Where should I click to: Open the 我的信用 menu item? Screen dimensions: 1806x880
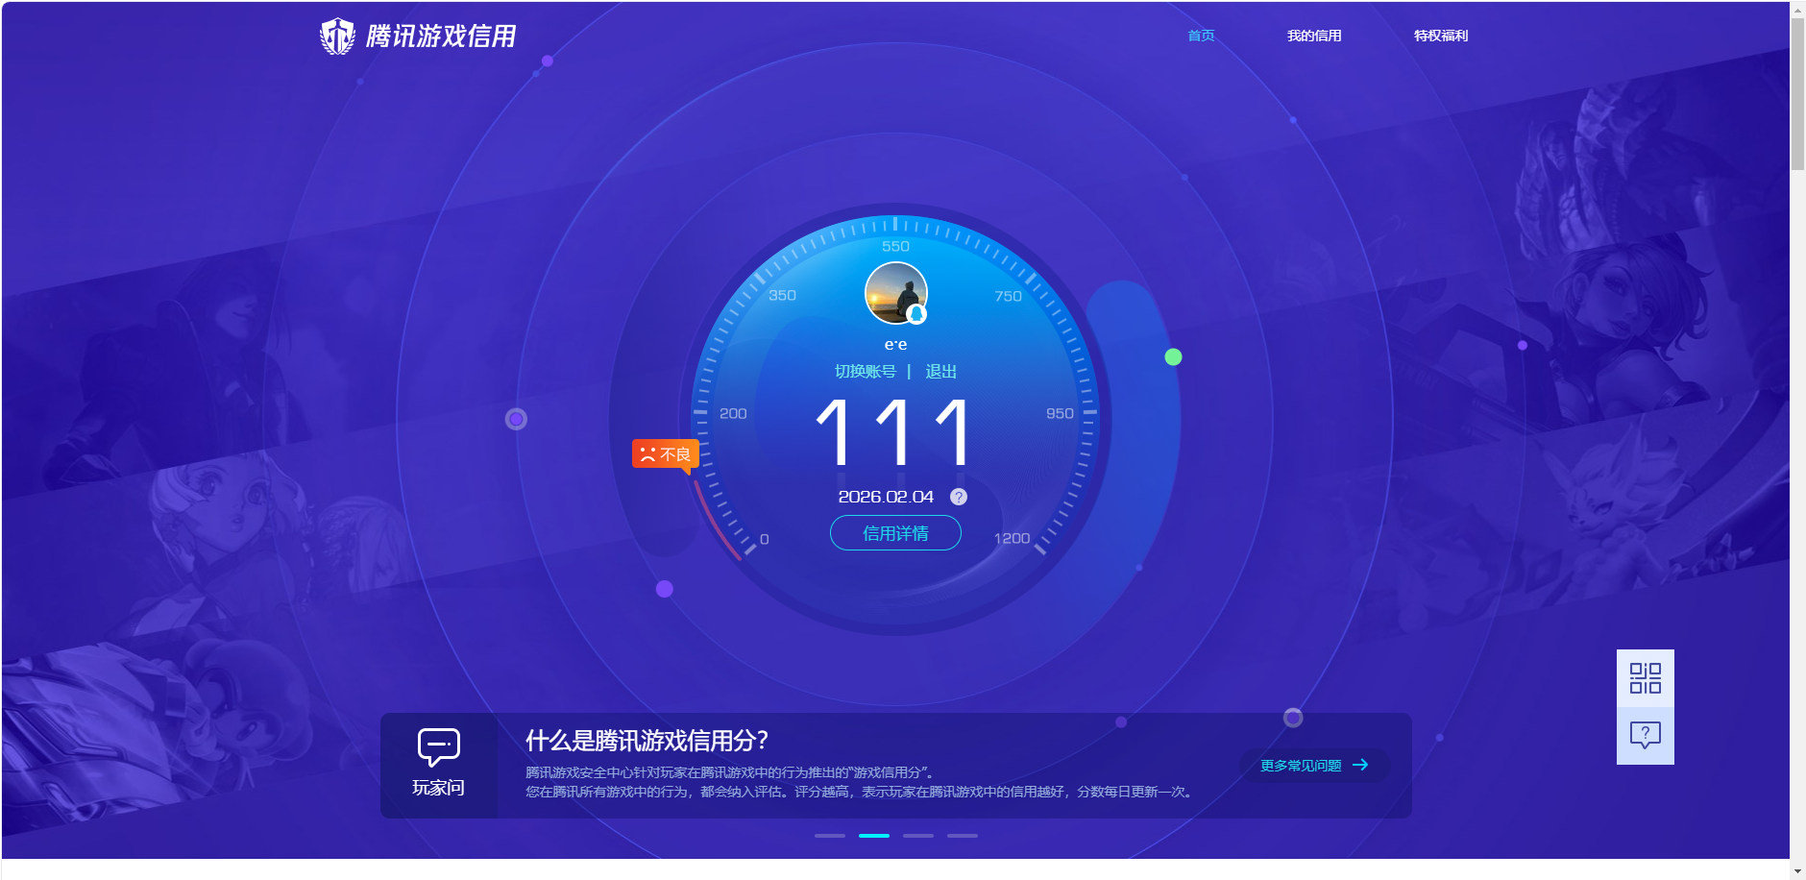coord(1315,35)
